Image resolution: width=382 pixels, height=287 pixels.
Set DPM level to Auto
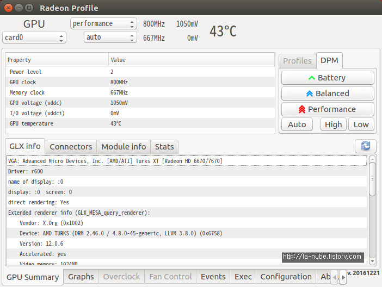coord(297,124)
